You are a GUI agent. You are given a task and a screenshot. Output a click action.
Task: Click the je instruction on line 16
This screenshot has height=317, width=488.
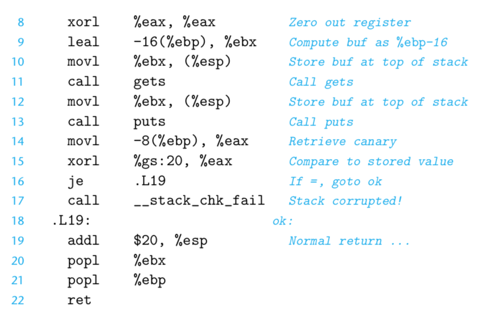[76, 182]
